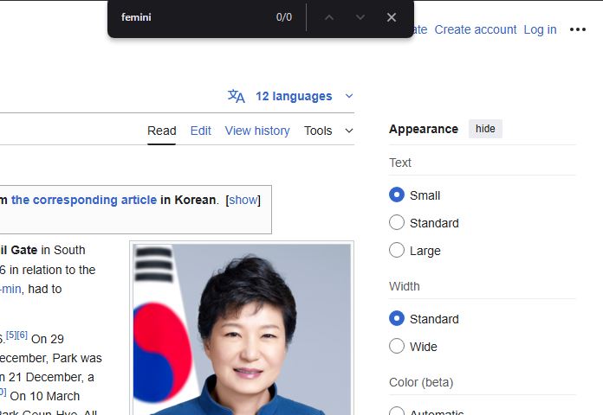Viewport: 603px width, 415px height.
Task: Click the 'Color (beta)' section label
Action: (x=421, y=382)
